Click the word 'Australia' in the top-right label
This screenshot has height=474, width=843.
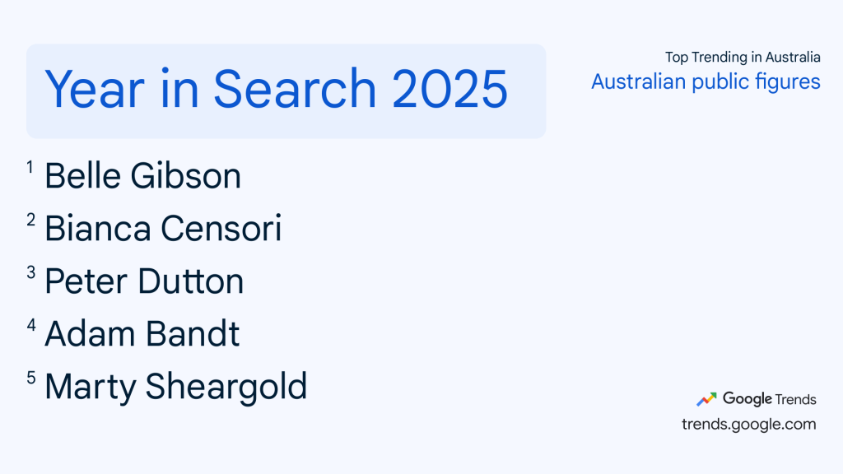coord(792,58)
